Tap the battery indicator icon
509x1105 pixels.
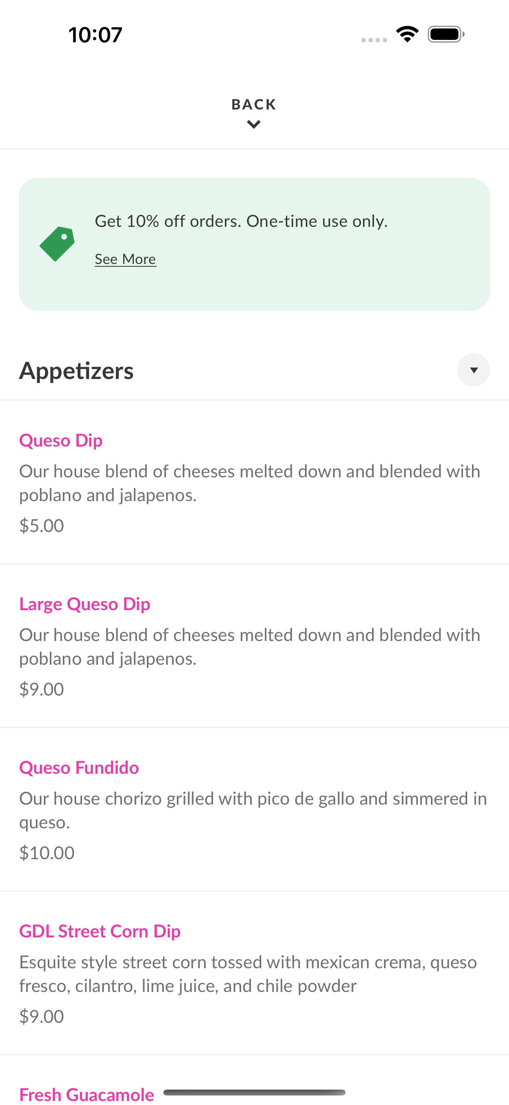click(x=446, y=34)
